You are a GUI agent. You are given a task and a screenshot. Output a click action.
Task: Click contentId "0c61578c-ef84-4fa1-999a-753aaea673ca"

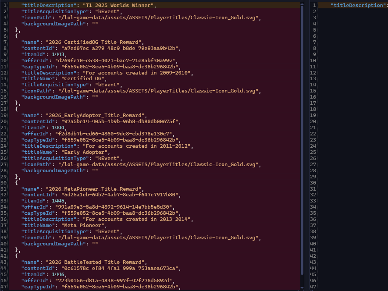[120, 268]
